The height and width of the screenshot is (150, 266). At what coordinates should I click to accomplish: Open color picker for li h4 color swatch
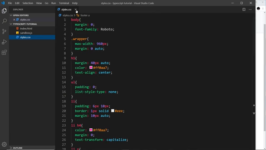click(x=91, y=130)
